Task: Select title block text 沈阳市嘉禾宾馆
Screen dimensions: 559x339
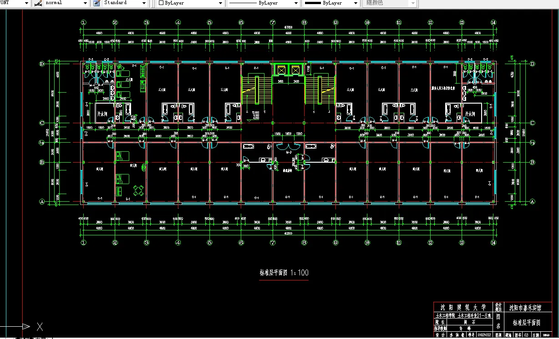Action: [525, 308]
